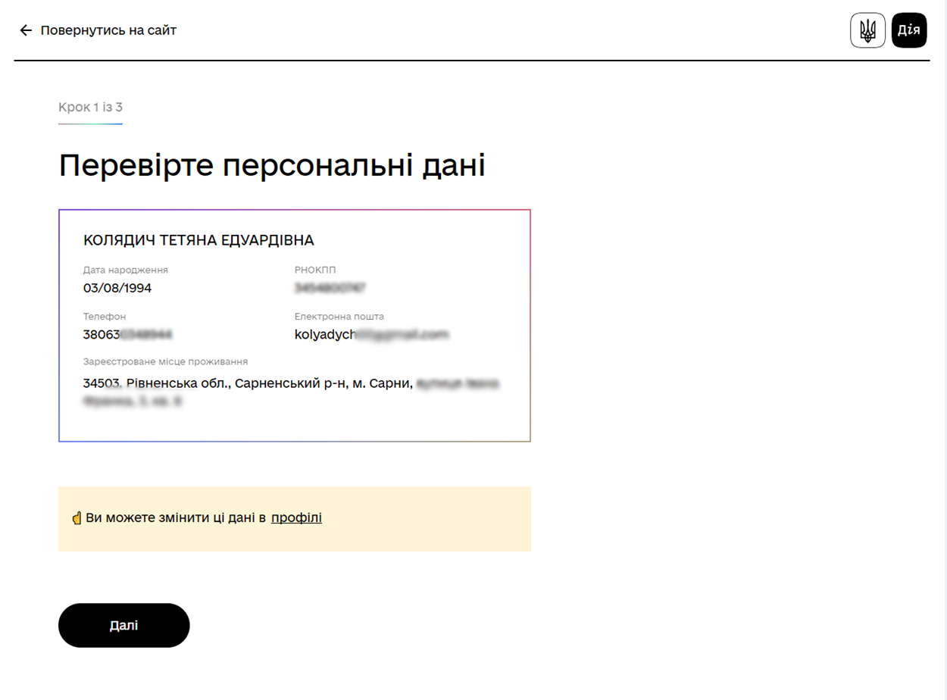Image resolution: width=947 pixels, height=700 pixels.
Task: Click the pointing finger emoji icon
Action: click(77, 519)
